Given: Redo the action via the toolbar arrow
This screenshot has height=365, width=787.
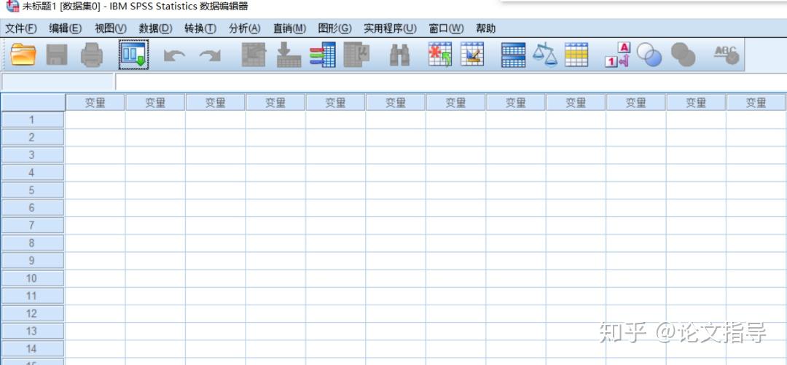Looking at the screenshot, I should [x=210, y=55].
